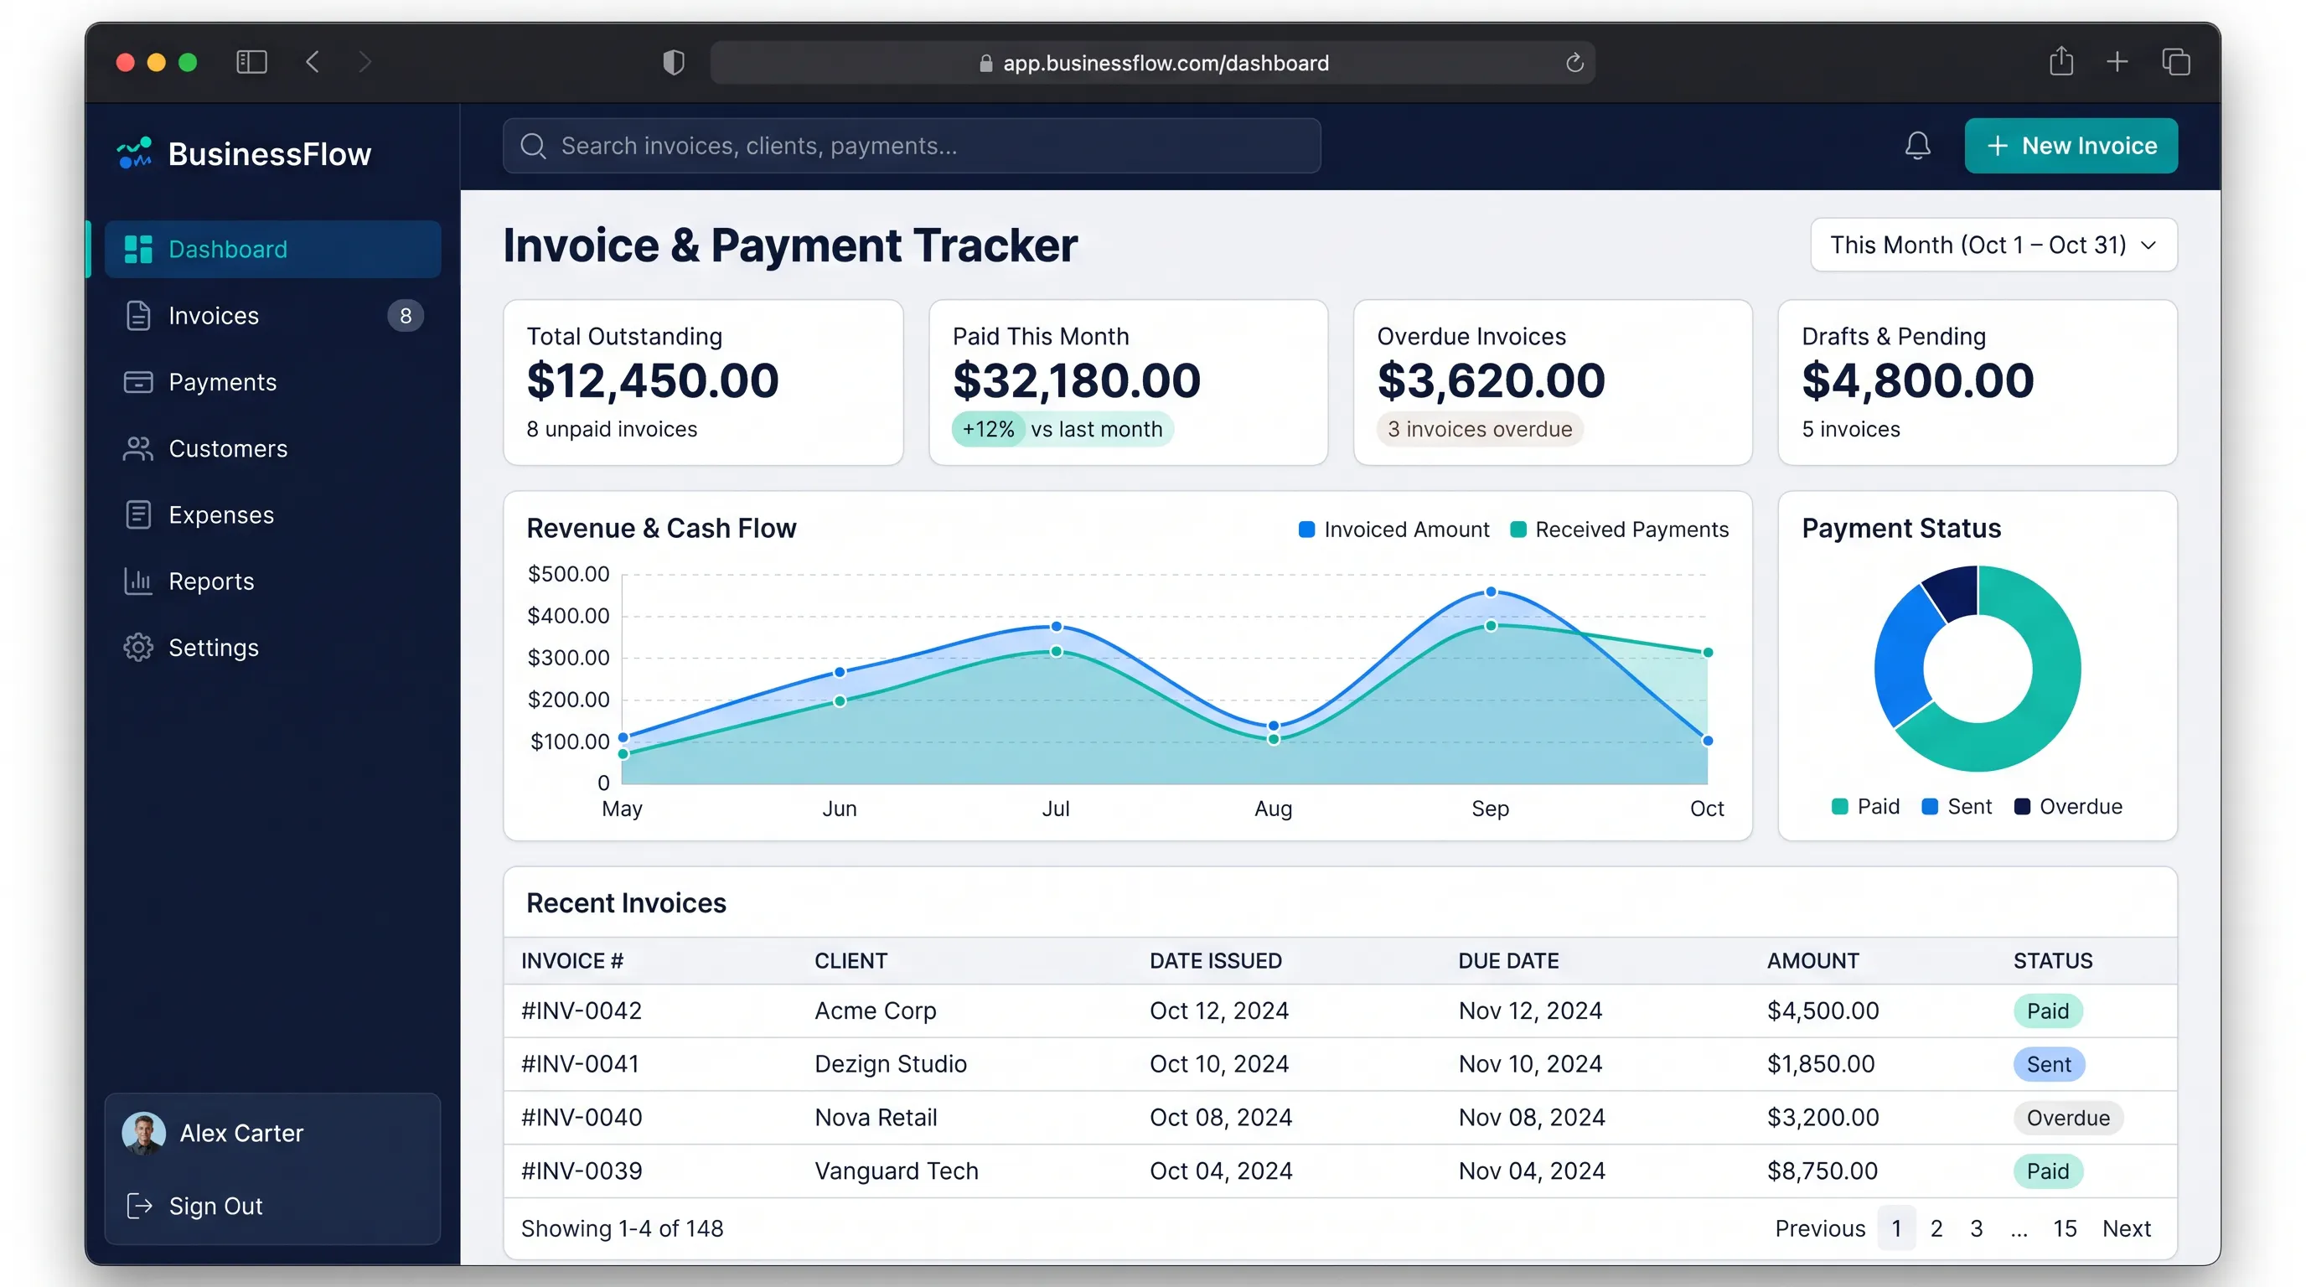Open Payments in the sidebar
The image size is (2306, 1287).
pos(273,381)
